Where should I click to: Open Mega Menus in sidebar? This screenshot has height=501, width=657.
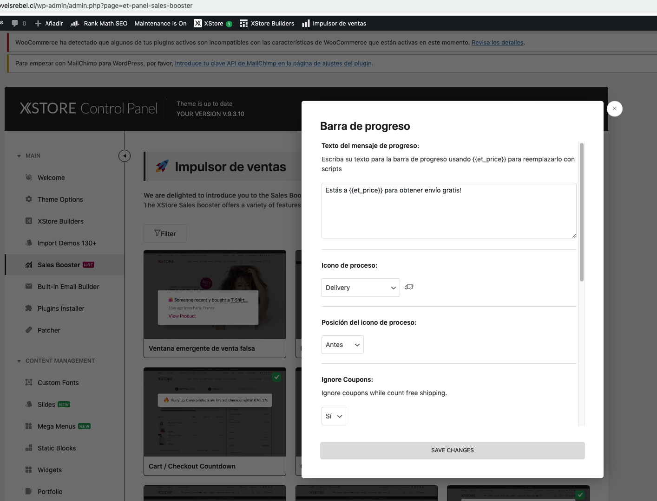56,426
